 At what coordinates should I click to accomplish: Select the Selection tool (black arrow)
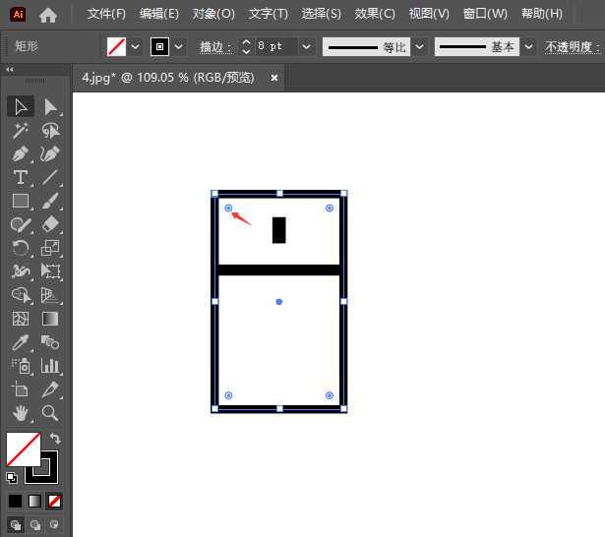(21, 107)
